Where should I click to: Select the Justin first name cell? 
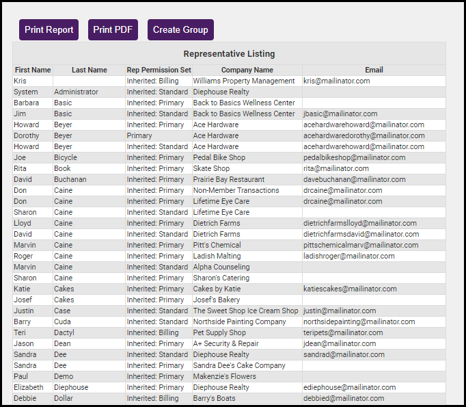click(33, 311)
